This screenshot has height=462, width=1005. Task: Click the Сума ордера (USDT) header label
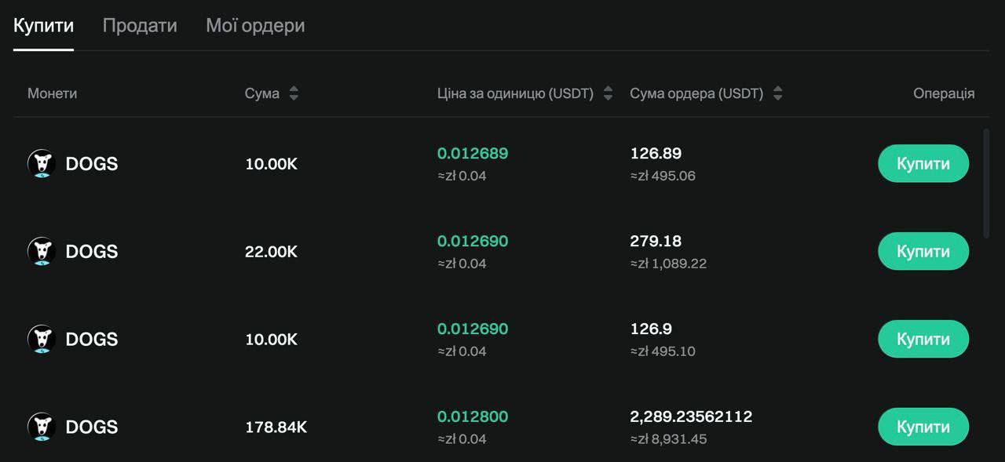(696, 93)
